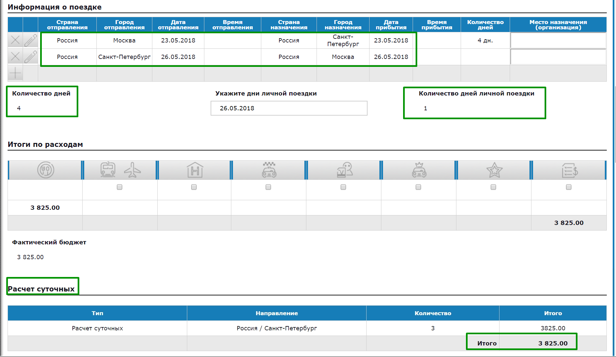Click the train transport expense icon
Viewport: 616px width, 357px height.
pos(108,170)
